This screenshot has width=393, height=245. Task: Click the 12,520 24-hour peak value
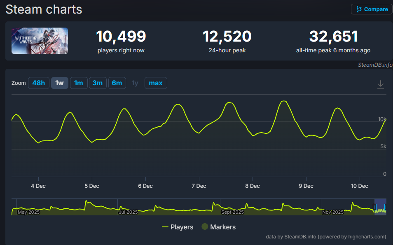pos(227,36)
